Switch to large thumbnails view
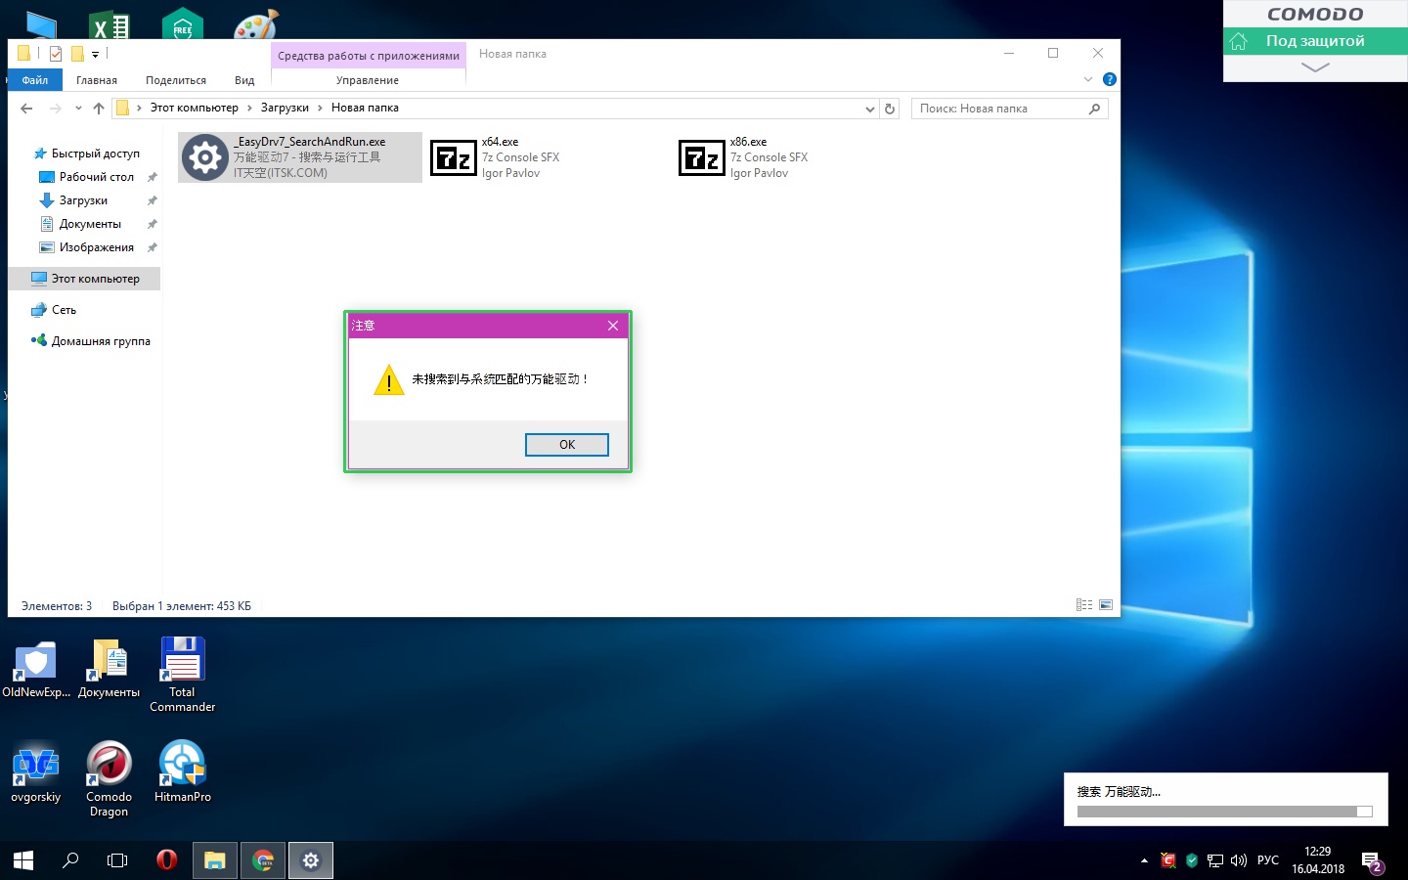The height and width of the screenshot is (880, 1408). point(1106,605)
